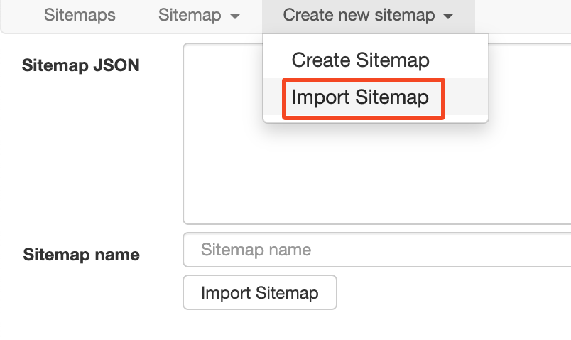Choose Create Sitemap from the dropdown menu
This screenshot has height=340, width=571.
(x=360, y=60)
